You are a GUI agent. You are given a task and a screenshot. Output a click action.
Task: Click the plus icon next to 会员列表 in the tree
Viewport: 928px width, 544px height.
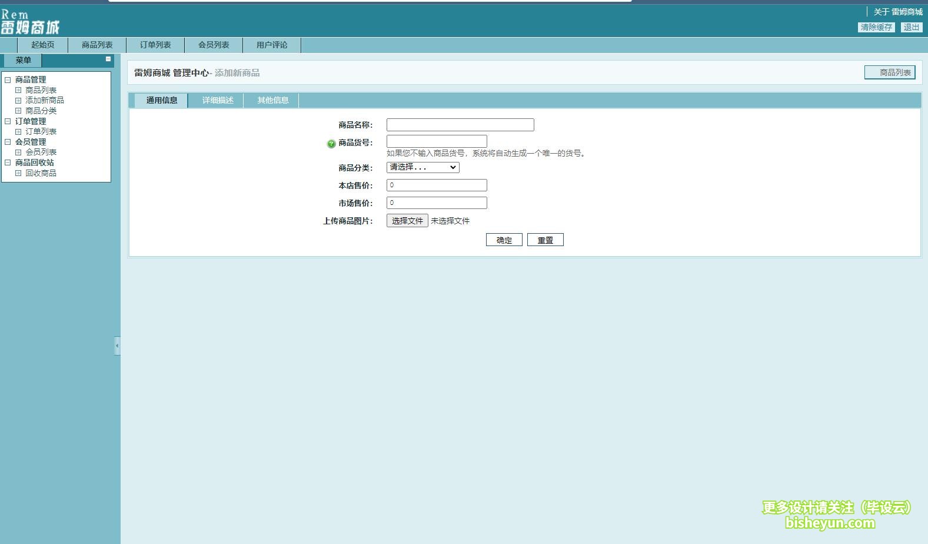[x=18, y=152]
